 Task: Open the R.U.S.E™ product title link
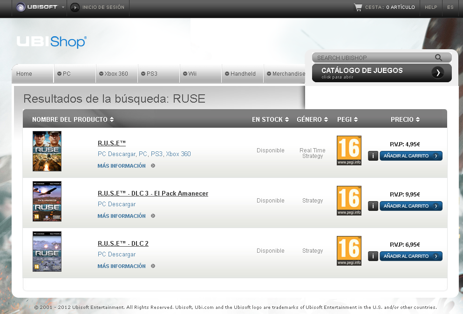pos(112,143)
